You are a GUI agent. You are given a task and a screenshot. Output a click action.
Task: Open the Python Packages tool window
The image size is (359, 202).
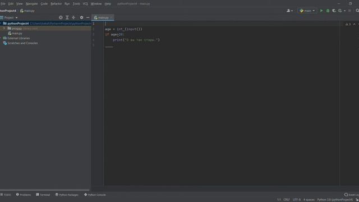click(67, 195)
